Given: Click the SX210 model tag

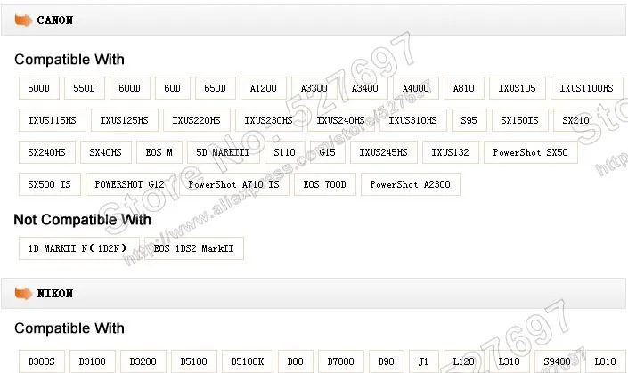Looking at the screenshot, I should 576,120.
